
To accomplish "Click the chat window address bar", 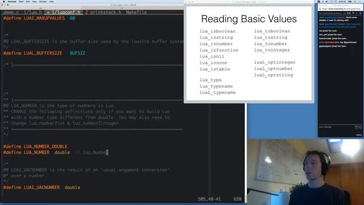I will [340, 9].
